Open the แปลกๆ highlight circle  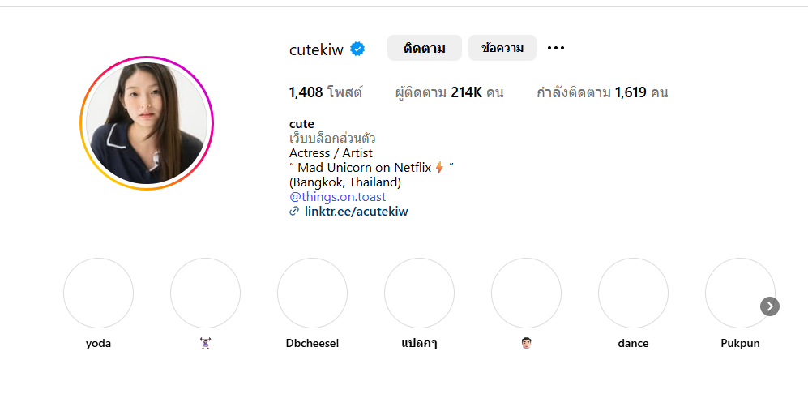click(420, 293)
